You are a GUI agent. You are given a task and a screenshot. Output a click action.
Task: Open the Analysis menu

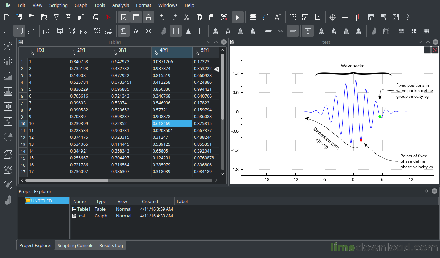[120, 5]
